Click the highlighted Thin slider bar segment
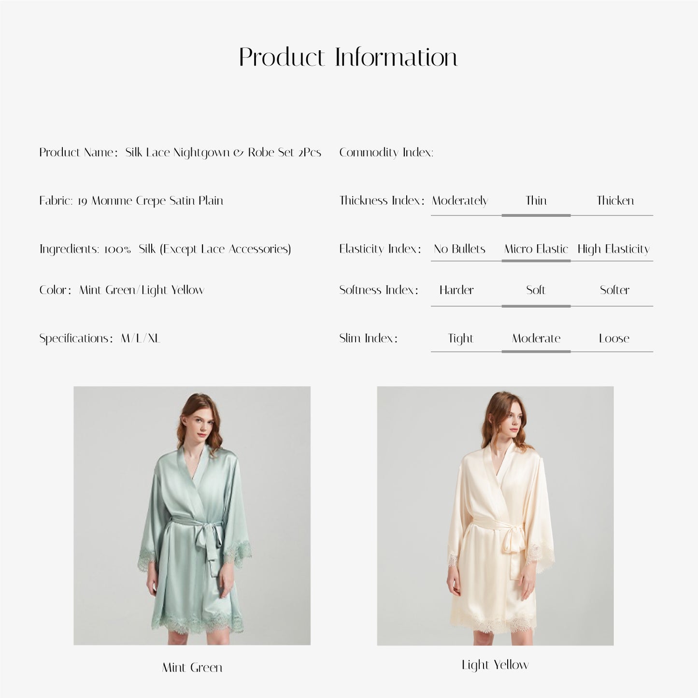This screenshot has width=698, height=698. pyautogui.click(x=536, y=215)
